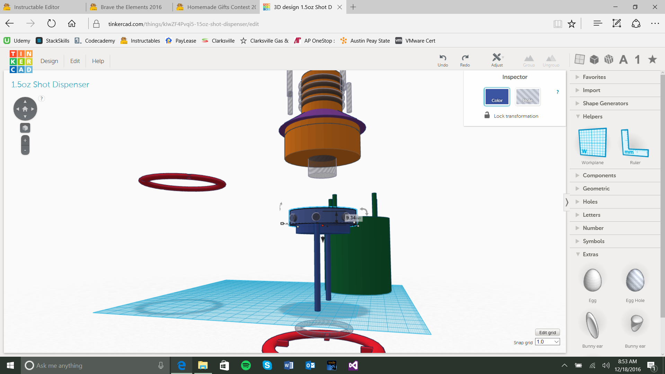Click the Tinkercad logo

coord(21,61)
